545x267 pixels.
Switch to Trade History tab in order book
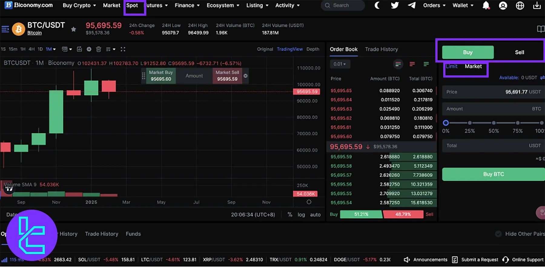(381, 49)
